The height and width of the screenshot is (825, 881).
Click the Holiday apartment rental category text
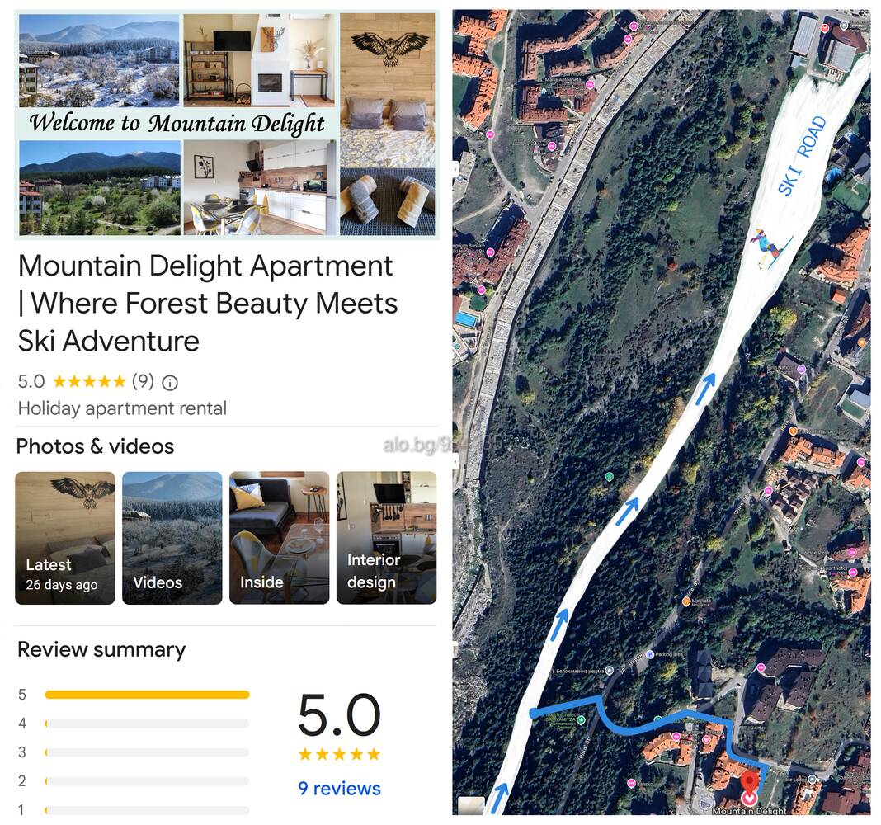(122, 408)
